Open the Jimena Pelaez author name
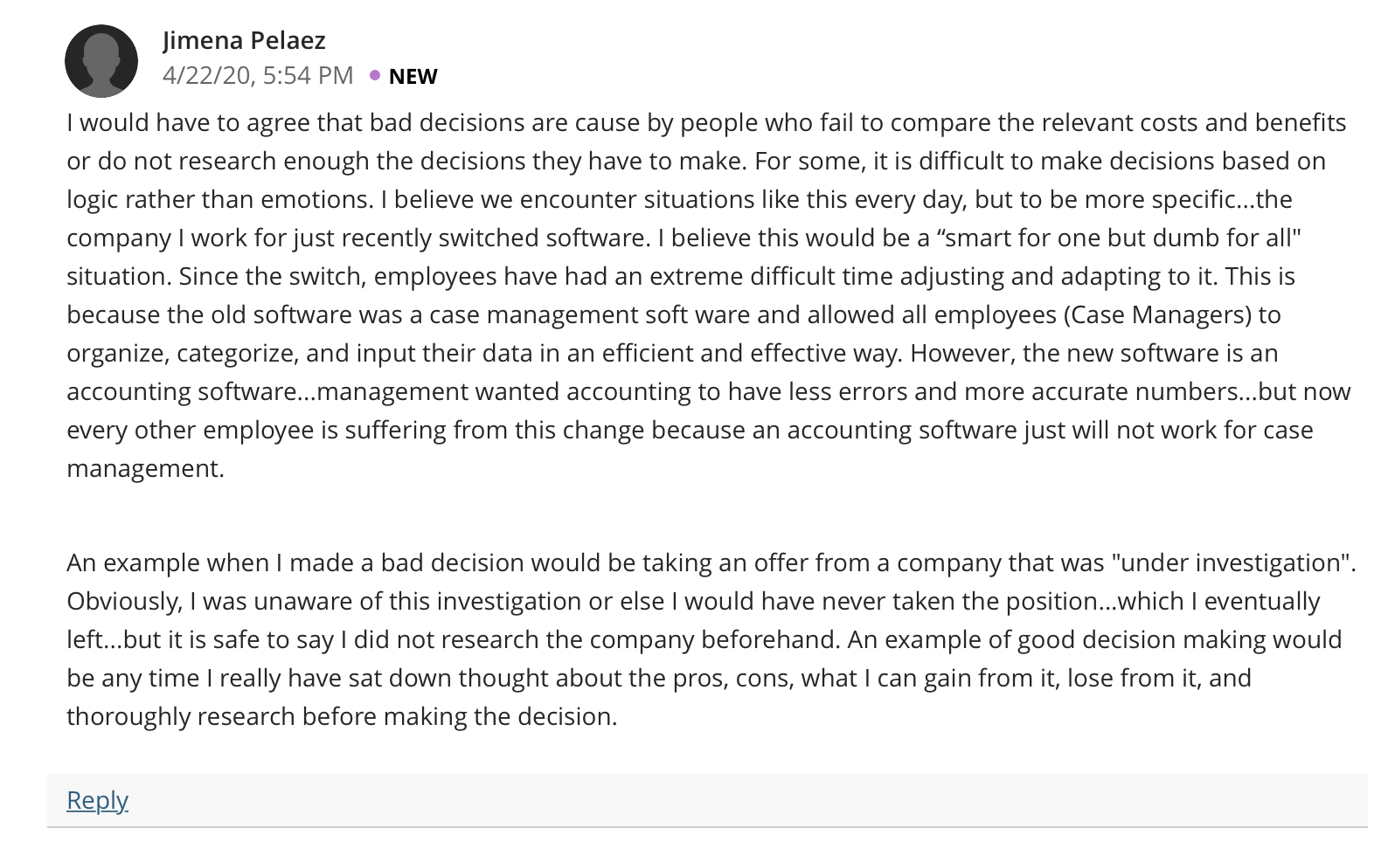 coord(244,40)
